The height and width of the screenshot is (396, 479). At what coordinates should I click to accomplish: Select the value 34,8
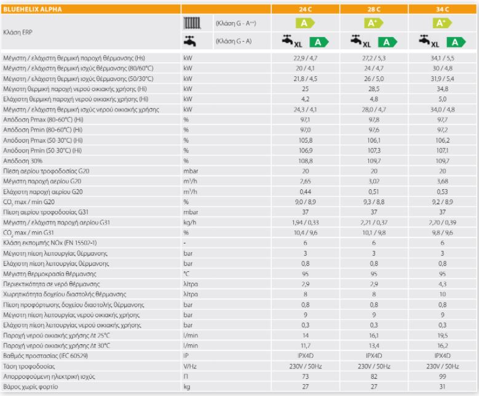(442, 89)
